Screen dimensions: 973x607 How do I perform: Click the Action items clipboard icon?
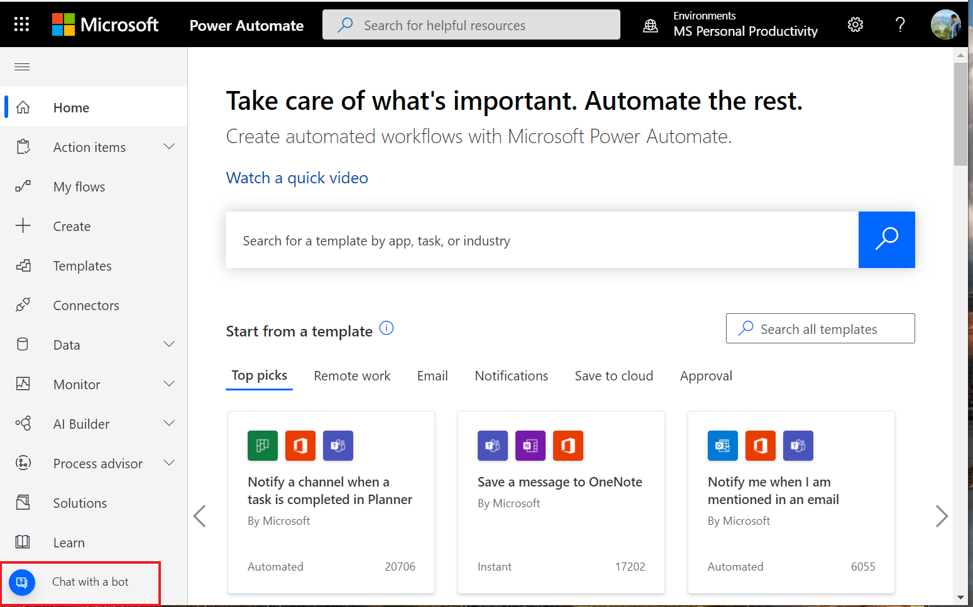coord(23,147)
